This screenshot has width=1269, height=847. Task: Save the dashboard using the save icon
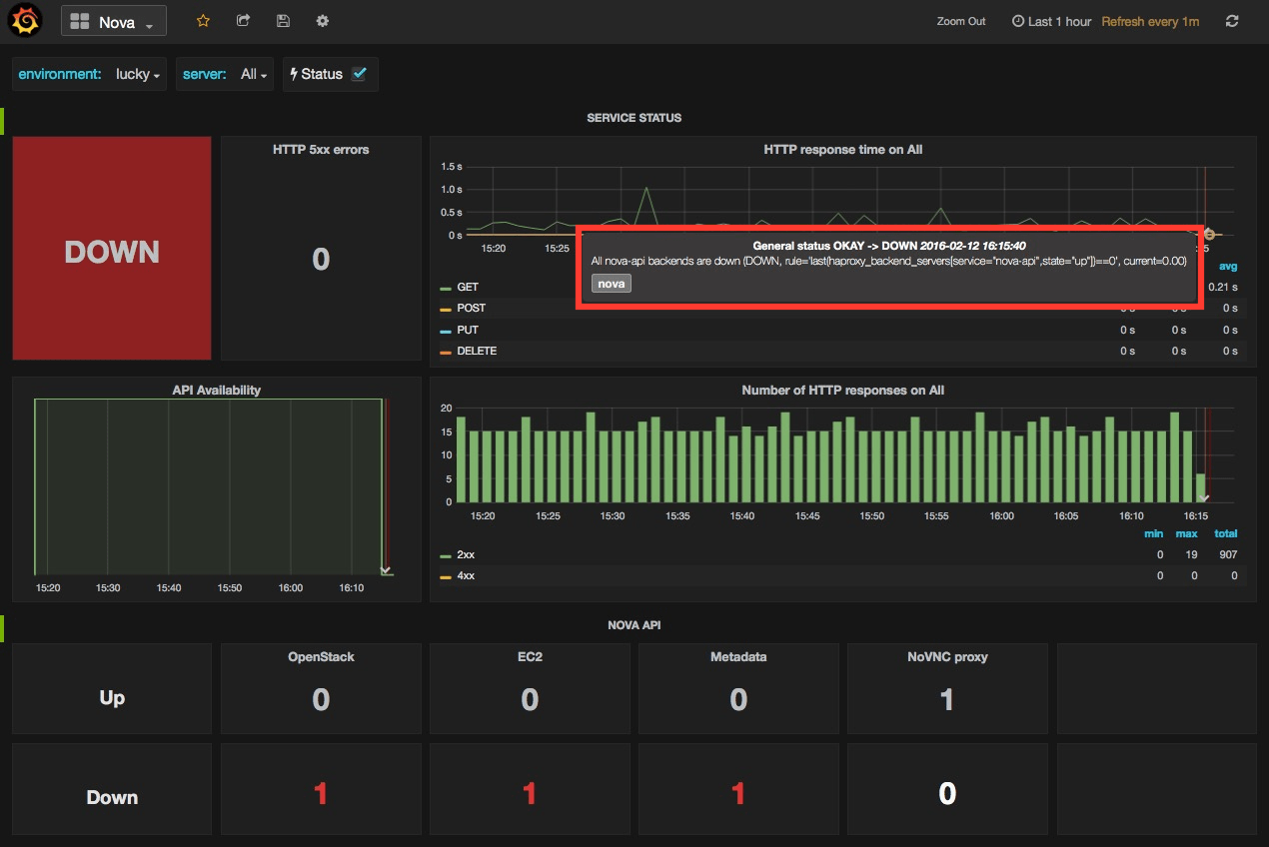[x=283, y=20]
